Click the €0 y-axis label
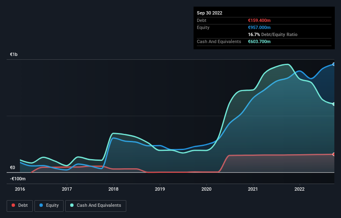The image size is (341, 218). click(12, 167)
